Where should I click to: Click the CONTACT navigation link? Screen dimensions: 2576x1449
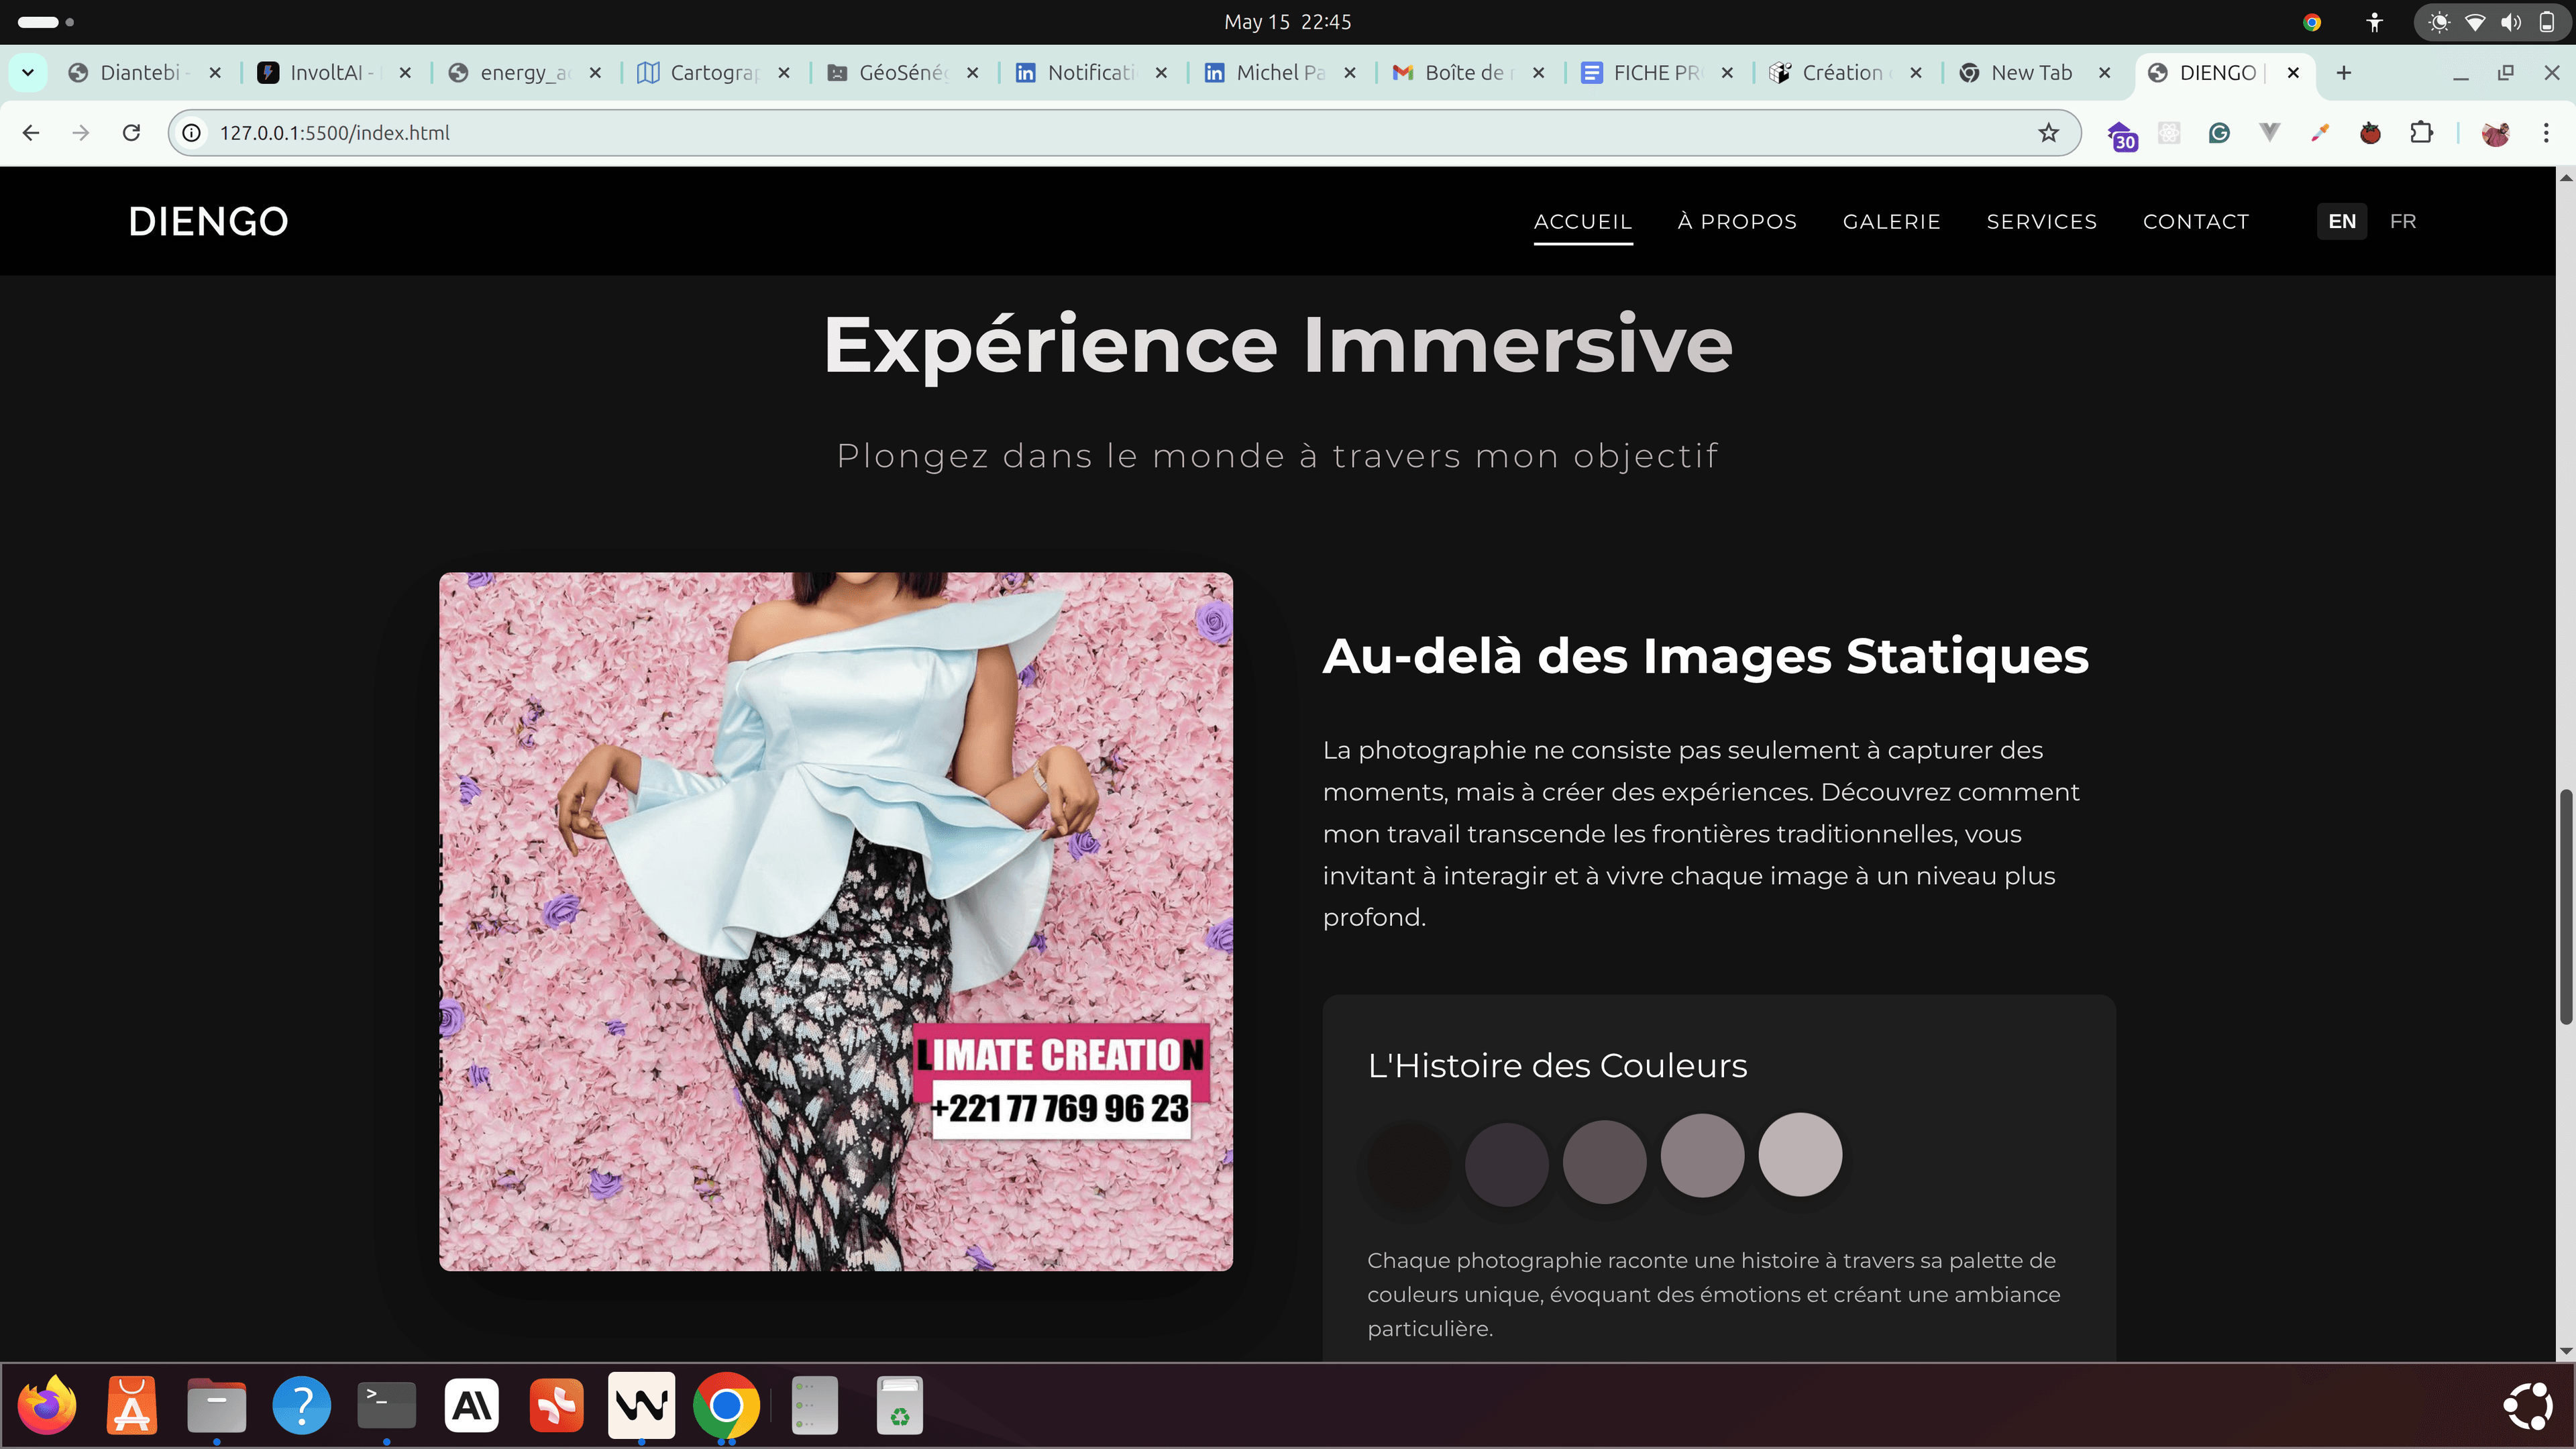2195,221
